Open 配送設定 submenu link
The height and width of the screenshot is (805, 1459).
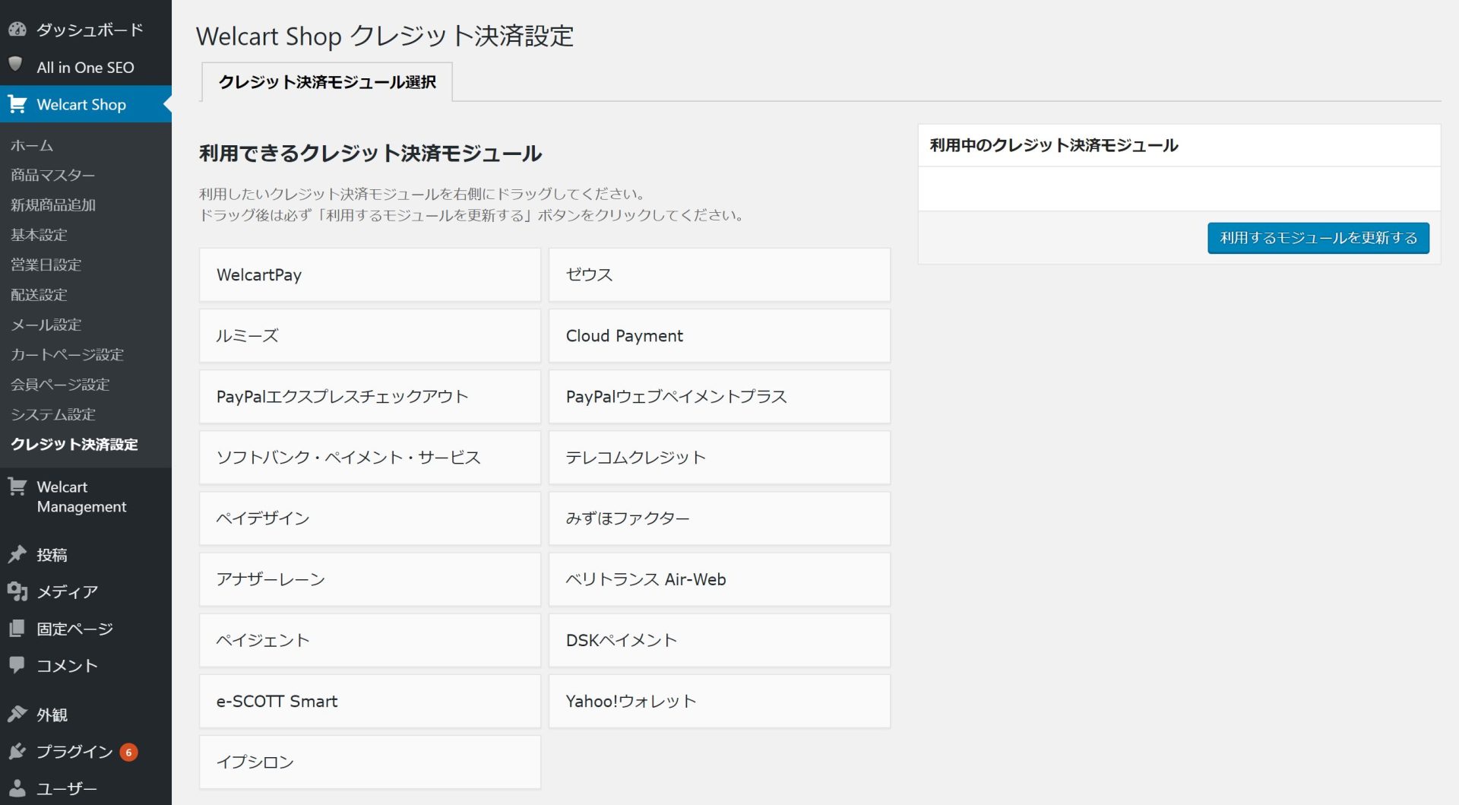[39, 294]
